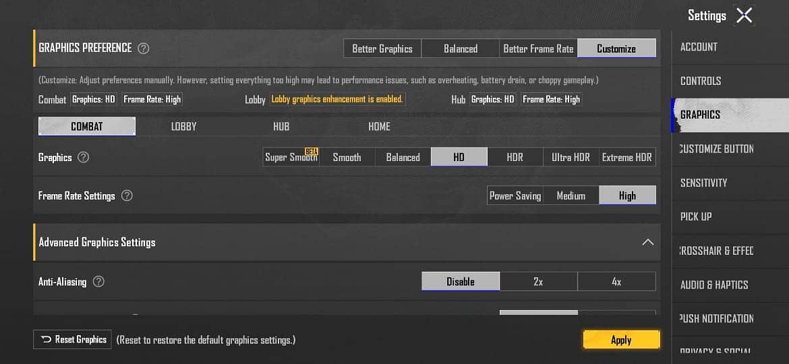The image size is (789, 364).
Task: Choose the Extreme HDR graphics option
Action: [x=626, y=157]
